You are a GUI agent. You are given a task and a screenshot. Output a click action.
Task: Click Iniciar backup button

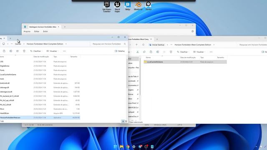pyautogui.click(x=157, y=45)
